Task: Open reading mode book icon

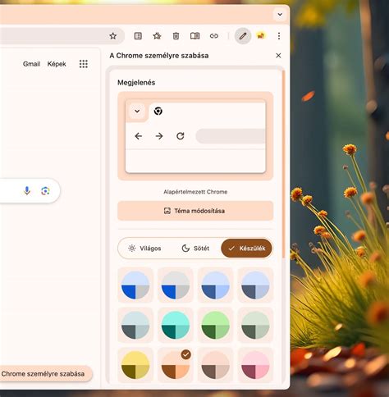Action: pyautogui.click(x=194, y=36)
